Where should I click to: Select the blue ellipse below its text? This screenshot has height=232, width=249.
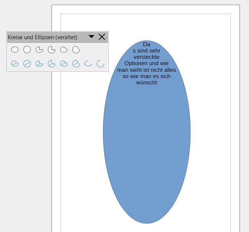click(147, 148)
